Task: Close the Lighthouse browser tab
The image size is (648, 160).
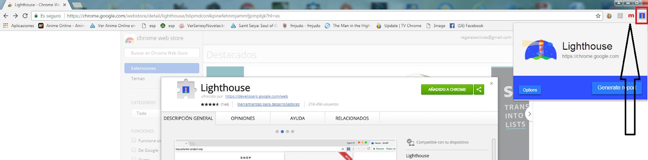Action: (65, 5)
